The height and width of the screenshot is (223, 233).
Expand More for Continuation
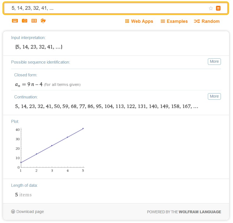click(214, 96)
